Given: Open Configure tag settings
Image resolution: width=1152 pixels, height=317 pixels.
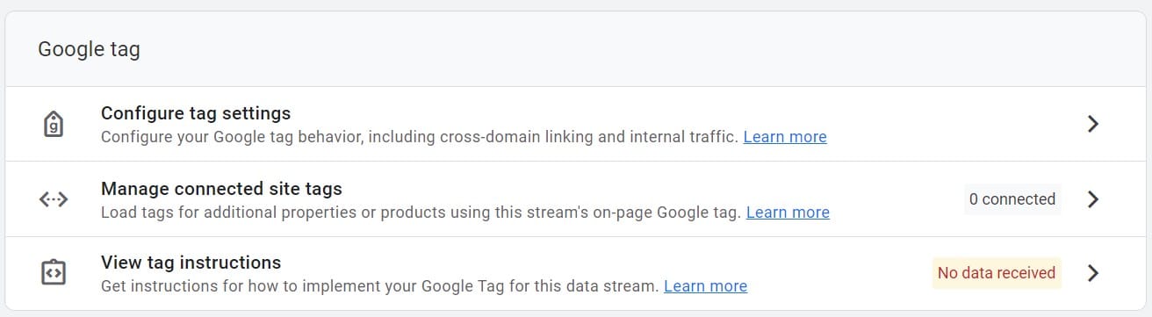Looking at the screenshot, I should click(x=196, y=113).
